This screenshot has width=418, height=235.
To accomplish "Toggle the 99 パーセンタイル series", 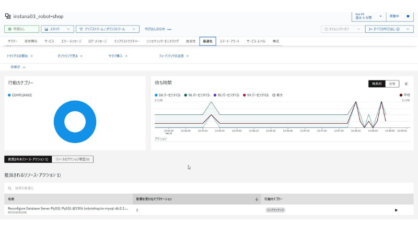I will tap(256, 95).
